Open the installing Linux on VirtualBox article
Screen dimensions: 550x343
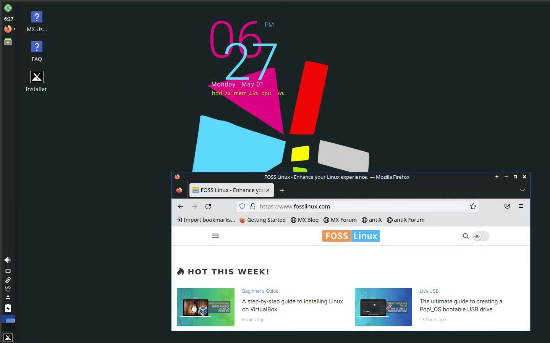click(x=293, y=305)
